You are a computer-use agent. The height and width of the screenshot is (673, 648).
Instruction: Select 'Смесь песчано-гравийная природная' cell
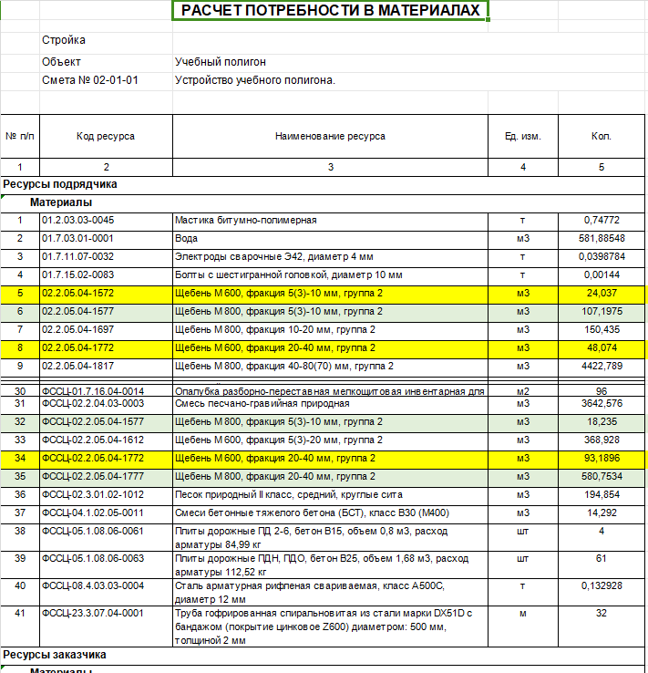coord(330,404)
